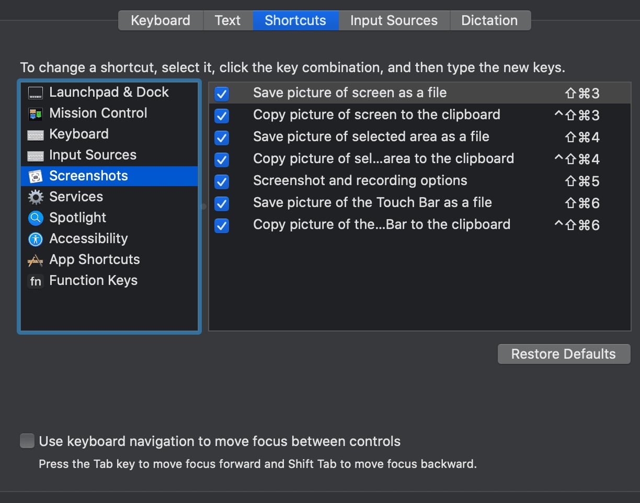Click the Services gear icon
640x503 pixels.
click(x=36, y=197)
